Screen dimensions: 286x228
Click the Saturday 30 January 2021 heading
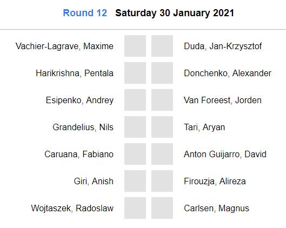tap(175, 13)
